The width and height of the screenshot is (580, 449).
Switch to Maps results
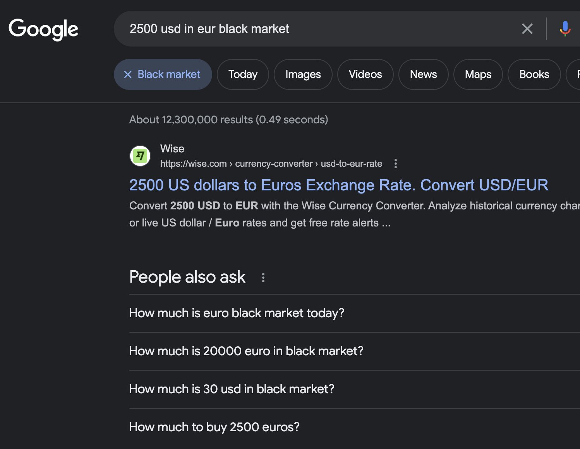478,74
